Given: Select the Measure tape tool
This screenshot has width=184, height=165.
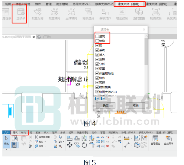Looking at the screenshot, I should pyautogui.click(x=127, y=138).
